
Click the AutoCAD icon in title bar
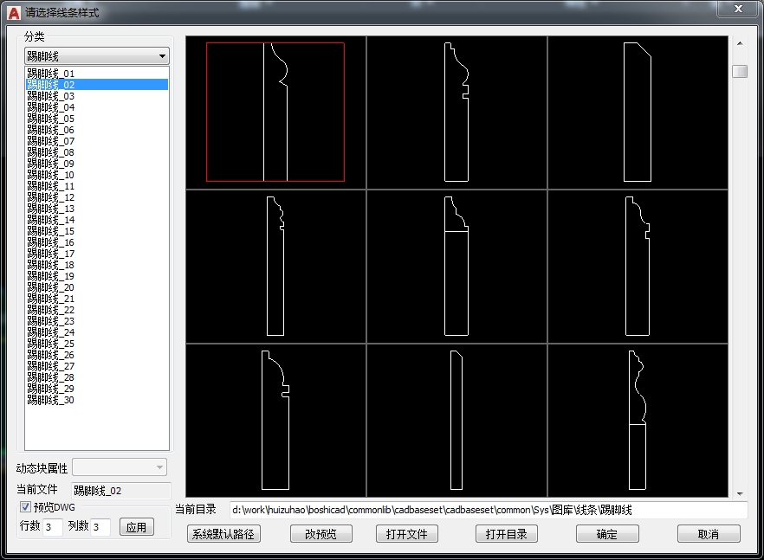(x=14, y=13)
